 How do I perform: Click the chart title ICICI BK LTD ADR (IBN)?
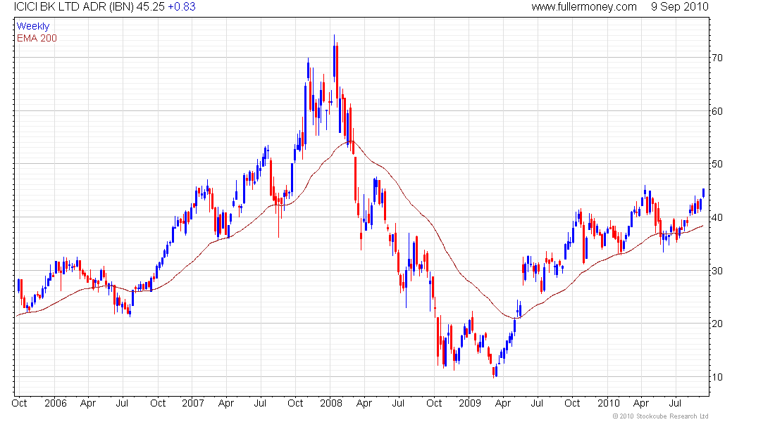point(74,7)
